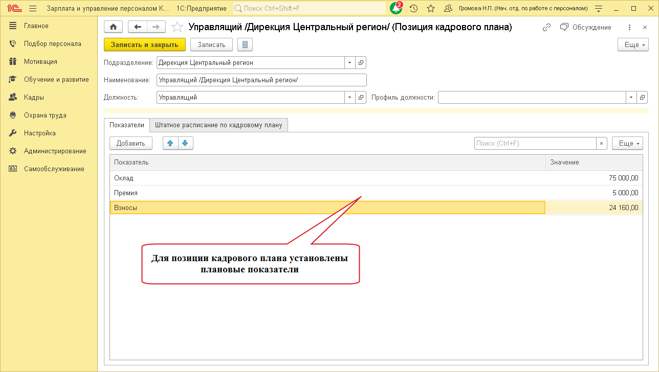
Task: Expand the Должность dropdown list
Action: pos(350,98)
